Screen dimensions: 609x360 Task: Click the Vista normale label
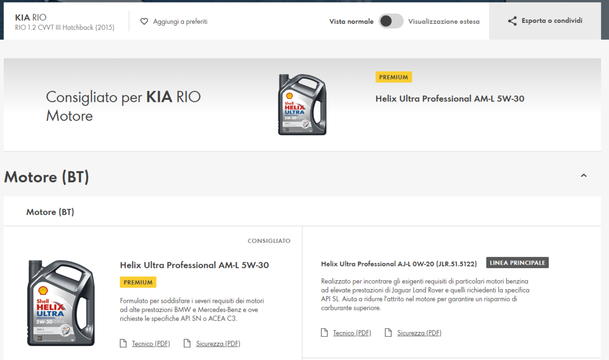(x=351, y=21)
